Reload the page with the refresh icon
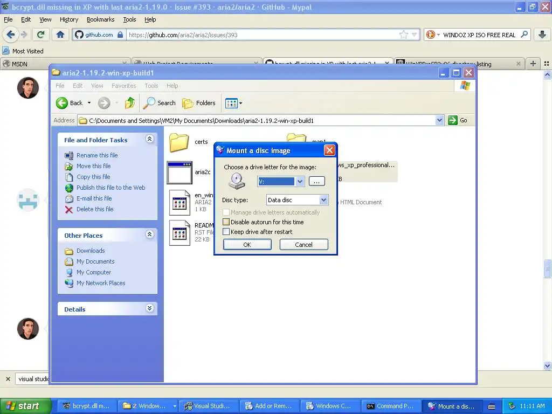 tap(41, 34)
